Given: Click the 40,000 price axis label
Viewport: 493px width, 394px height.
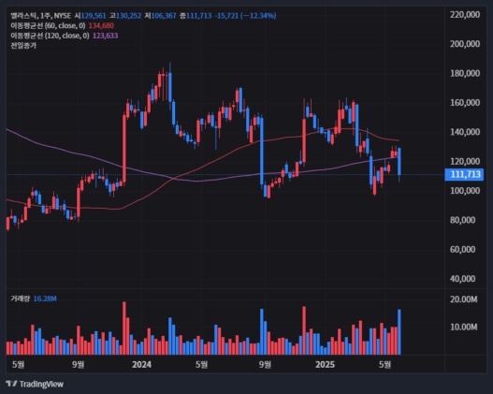Looking at the screenshot, I should click(462, 279).
